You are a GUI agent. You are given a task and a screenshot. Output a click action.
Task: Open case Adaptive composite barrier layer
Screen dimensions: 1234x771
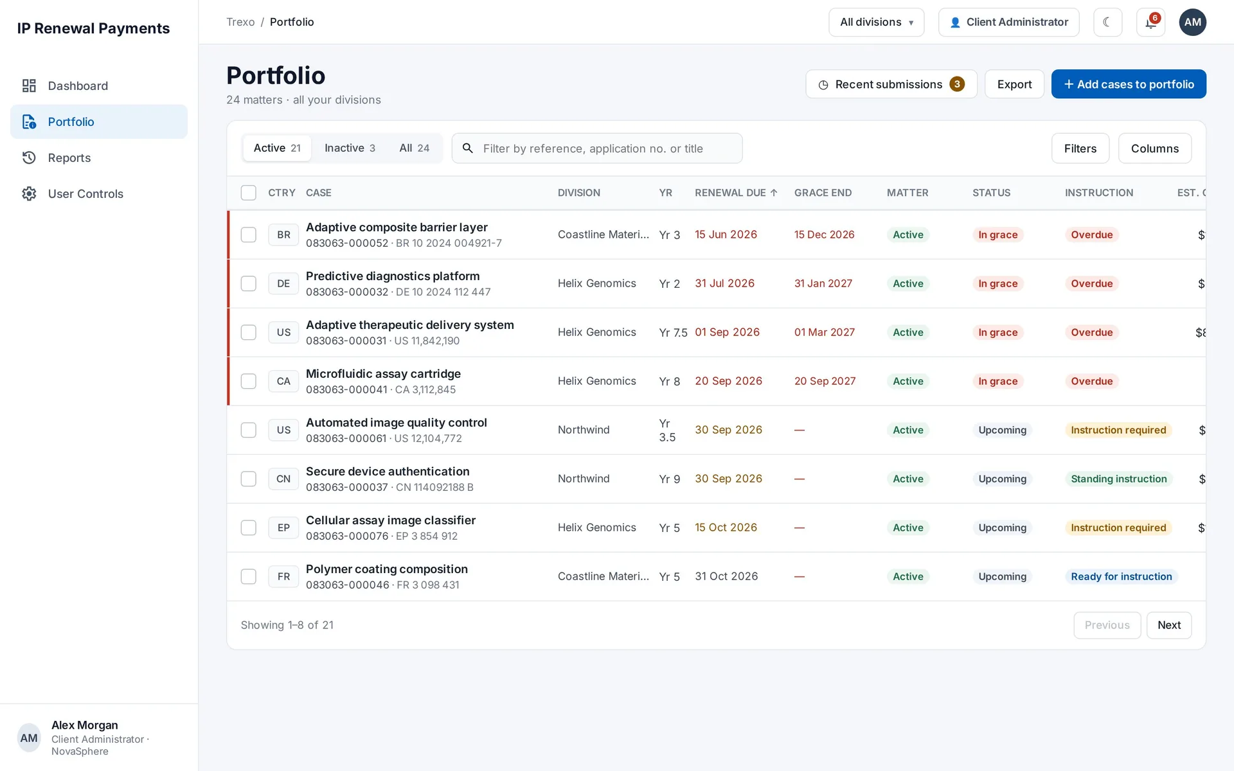397,227
